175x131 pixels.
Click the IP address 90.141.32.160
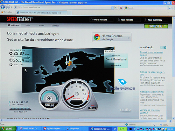pyautogui.click(x=20, y=103)
